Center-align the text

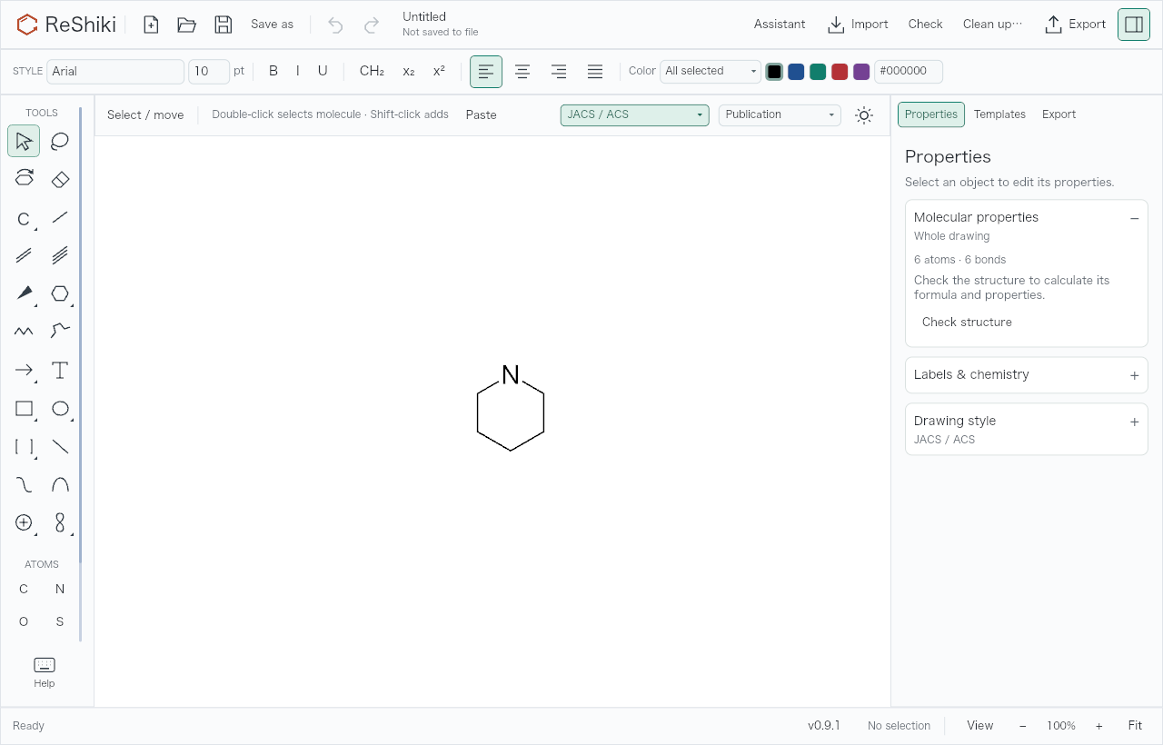tap(522, 72)
